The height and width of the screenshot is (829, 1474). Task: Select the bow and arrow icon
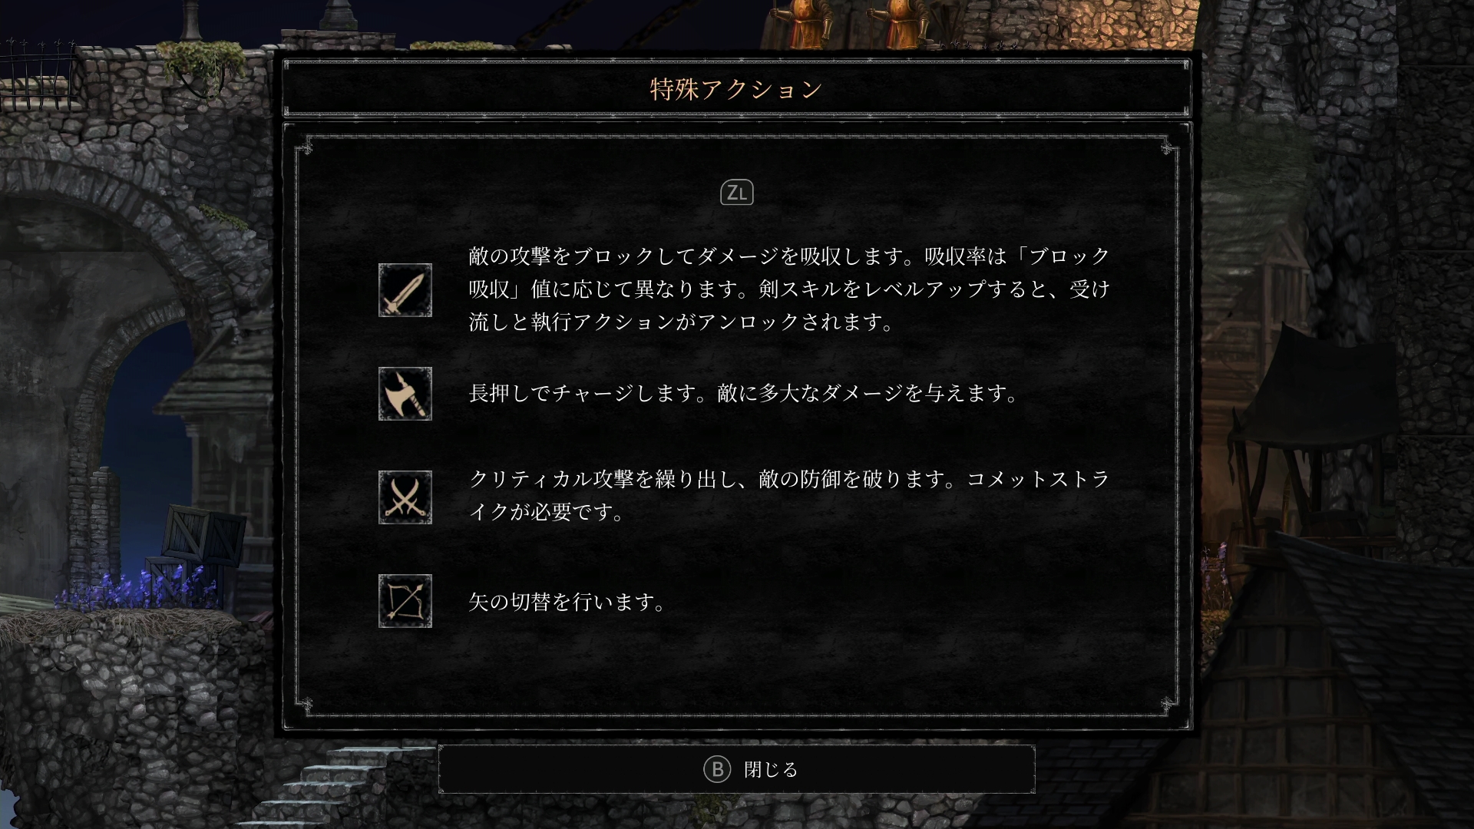[x=405, y=601]
